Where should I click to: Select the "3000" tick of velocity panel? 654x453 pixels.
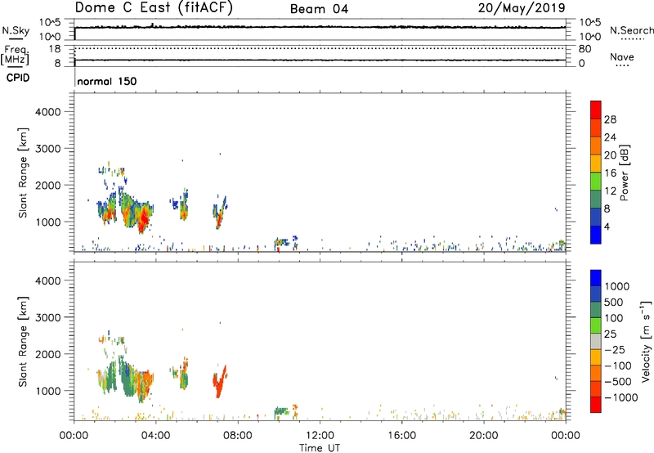click(x=48, y=317)
